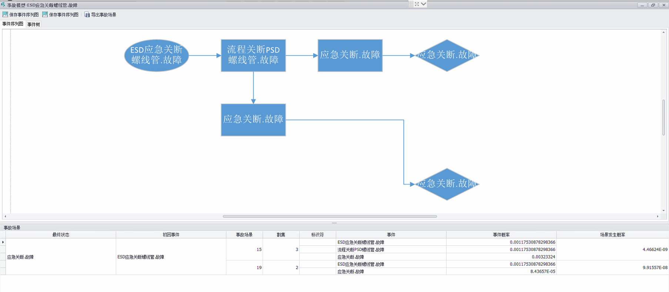This screenshot has height=292, width=669.
Task: Select the probability cell 8.43657E-05
Action: click(x=501, y=271)
